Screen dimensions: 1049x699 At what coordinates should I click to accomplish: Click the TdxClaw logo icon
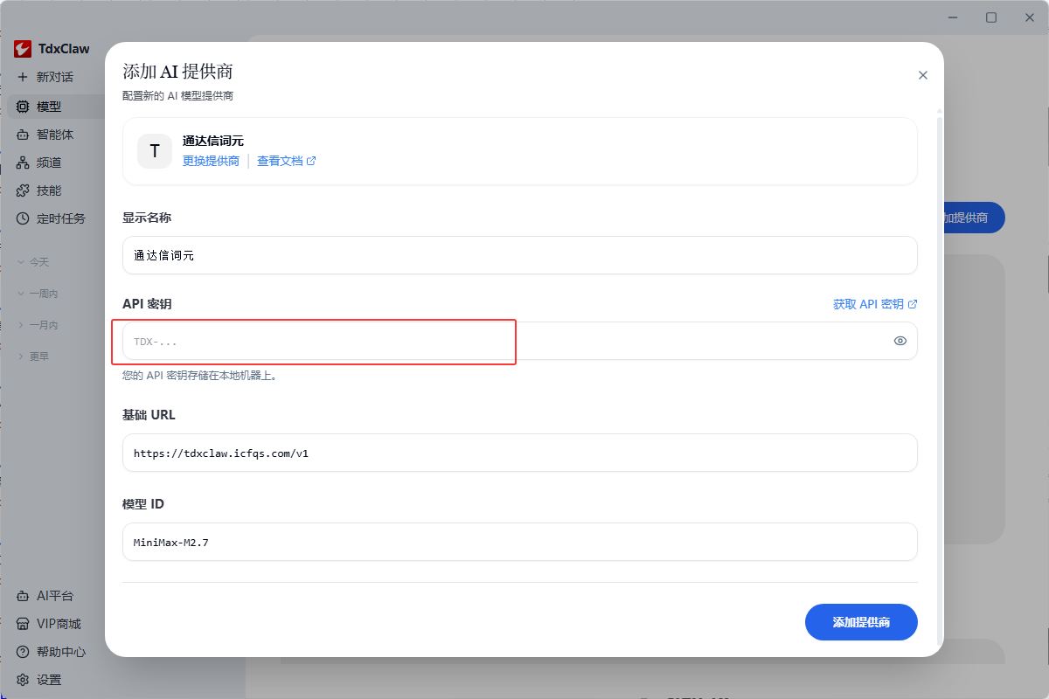pyautogui.click(x=23, y=49)
